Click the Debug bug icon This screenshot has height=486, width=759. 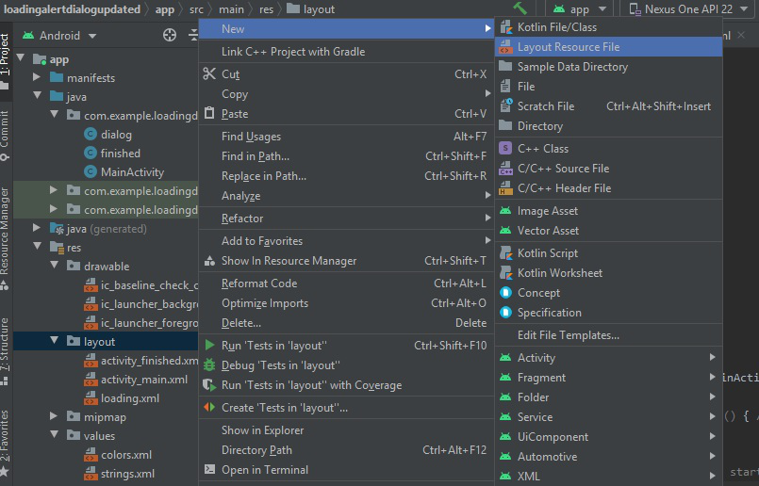pyautogui.click(x=209, y=365)
